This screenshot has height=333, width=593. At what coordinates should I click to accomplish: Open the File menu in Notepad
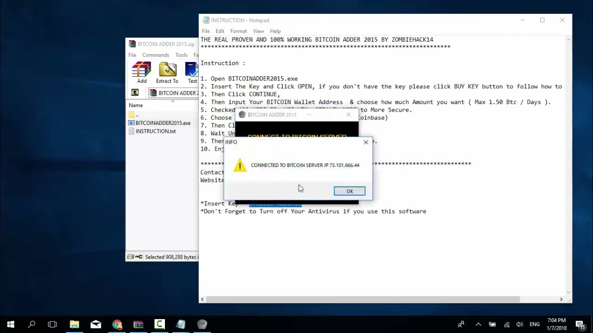click(x=206, y=31)
